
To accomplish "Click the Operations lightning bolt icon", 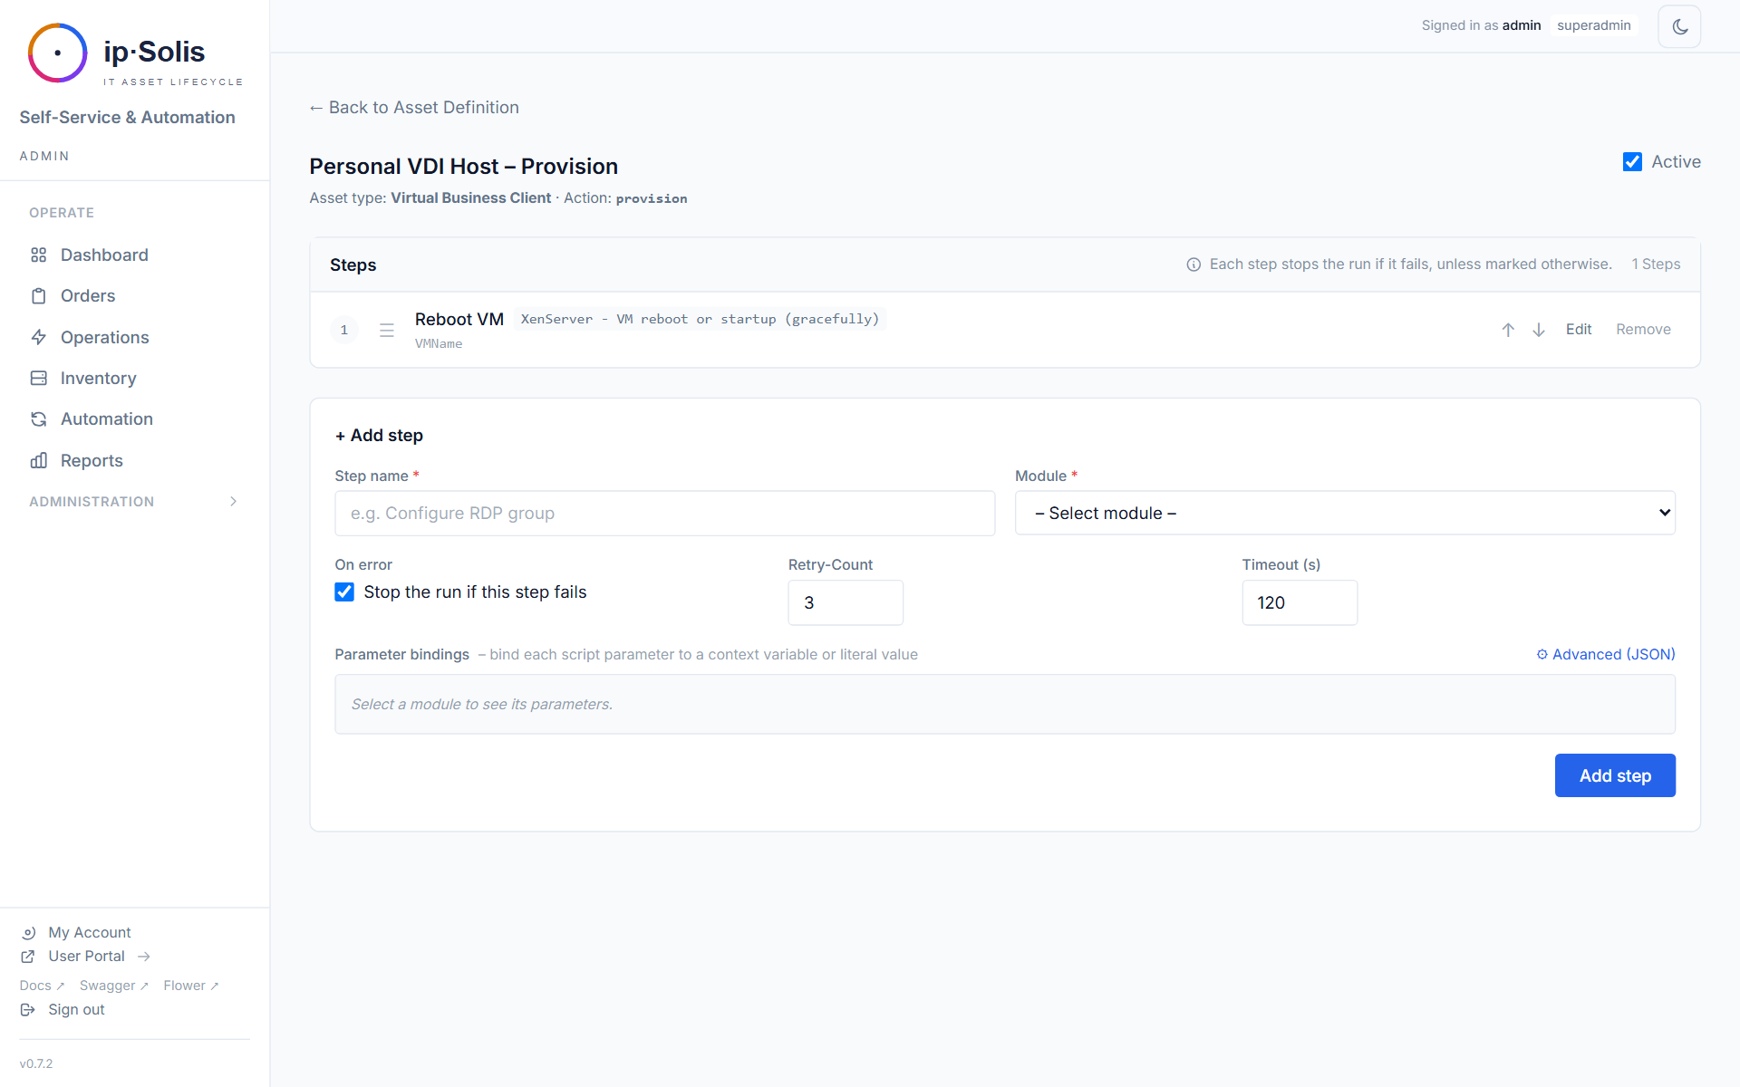I will pos(38,338).
